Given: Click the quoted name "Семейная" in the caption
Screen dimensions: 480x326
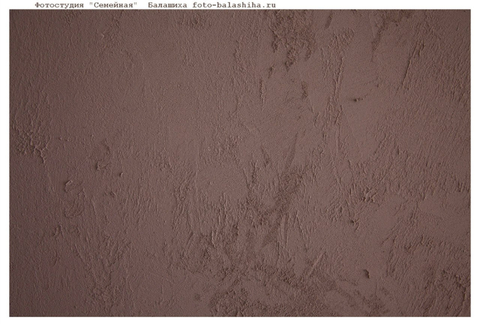Looking at the screenshot, I should click(x=113, y=5).
